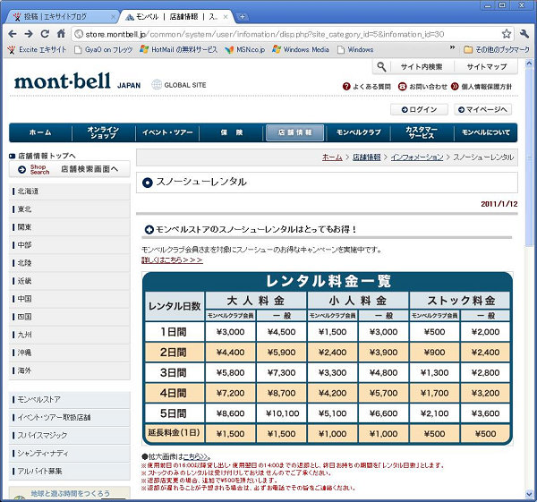Open a new tab with the plus button
Screen dimensions: 537x502
(x=243, y=16)
